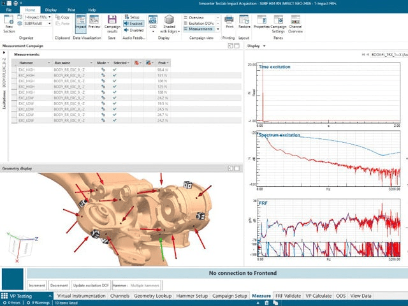Image resolution: width=408 pixels, height=306 pixels.
Task: Open the Display ribbon tab
Action: coord(51,10)
